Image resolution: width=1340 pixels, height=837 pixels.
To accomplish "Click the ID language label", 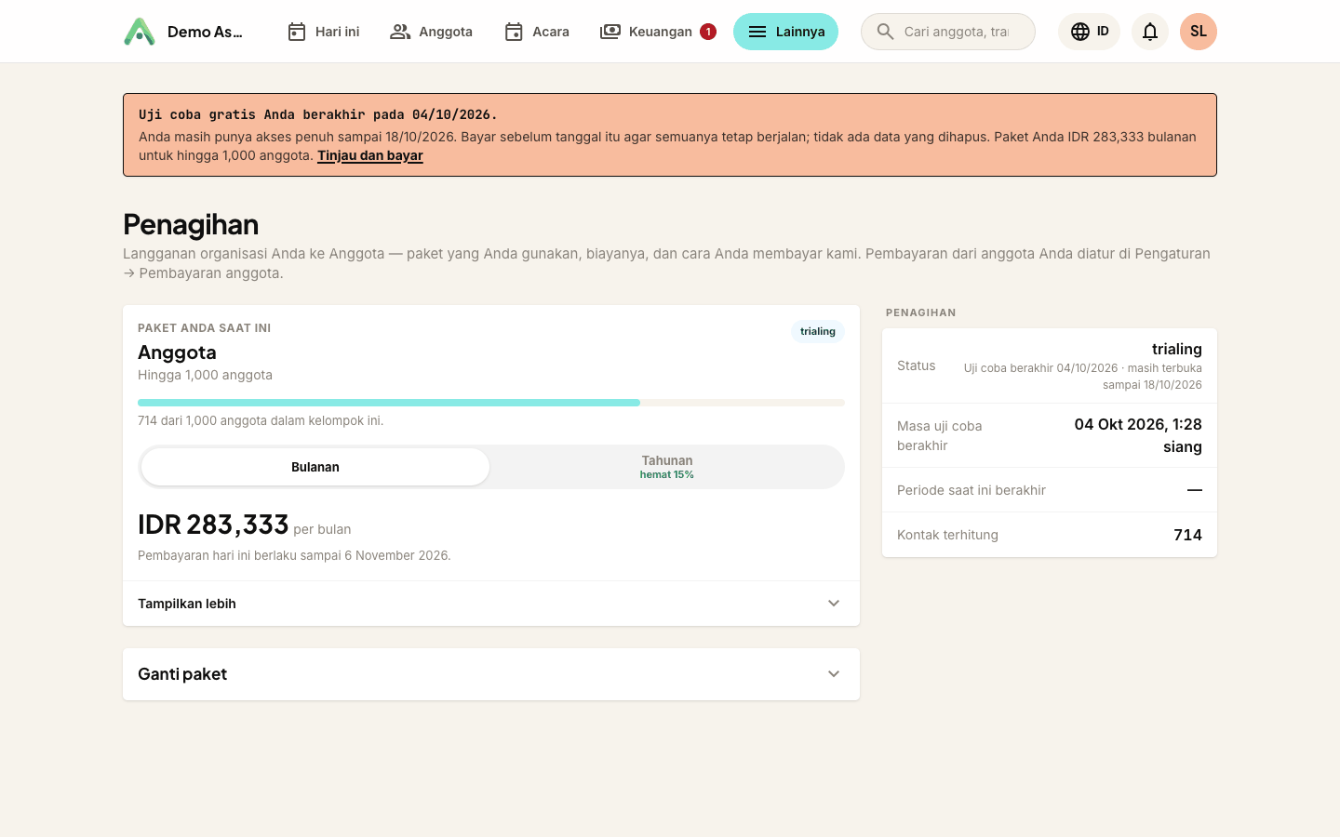I will click(x=1103, y=32).
